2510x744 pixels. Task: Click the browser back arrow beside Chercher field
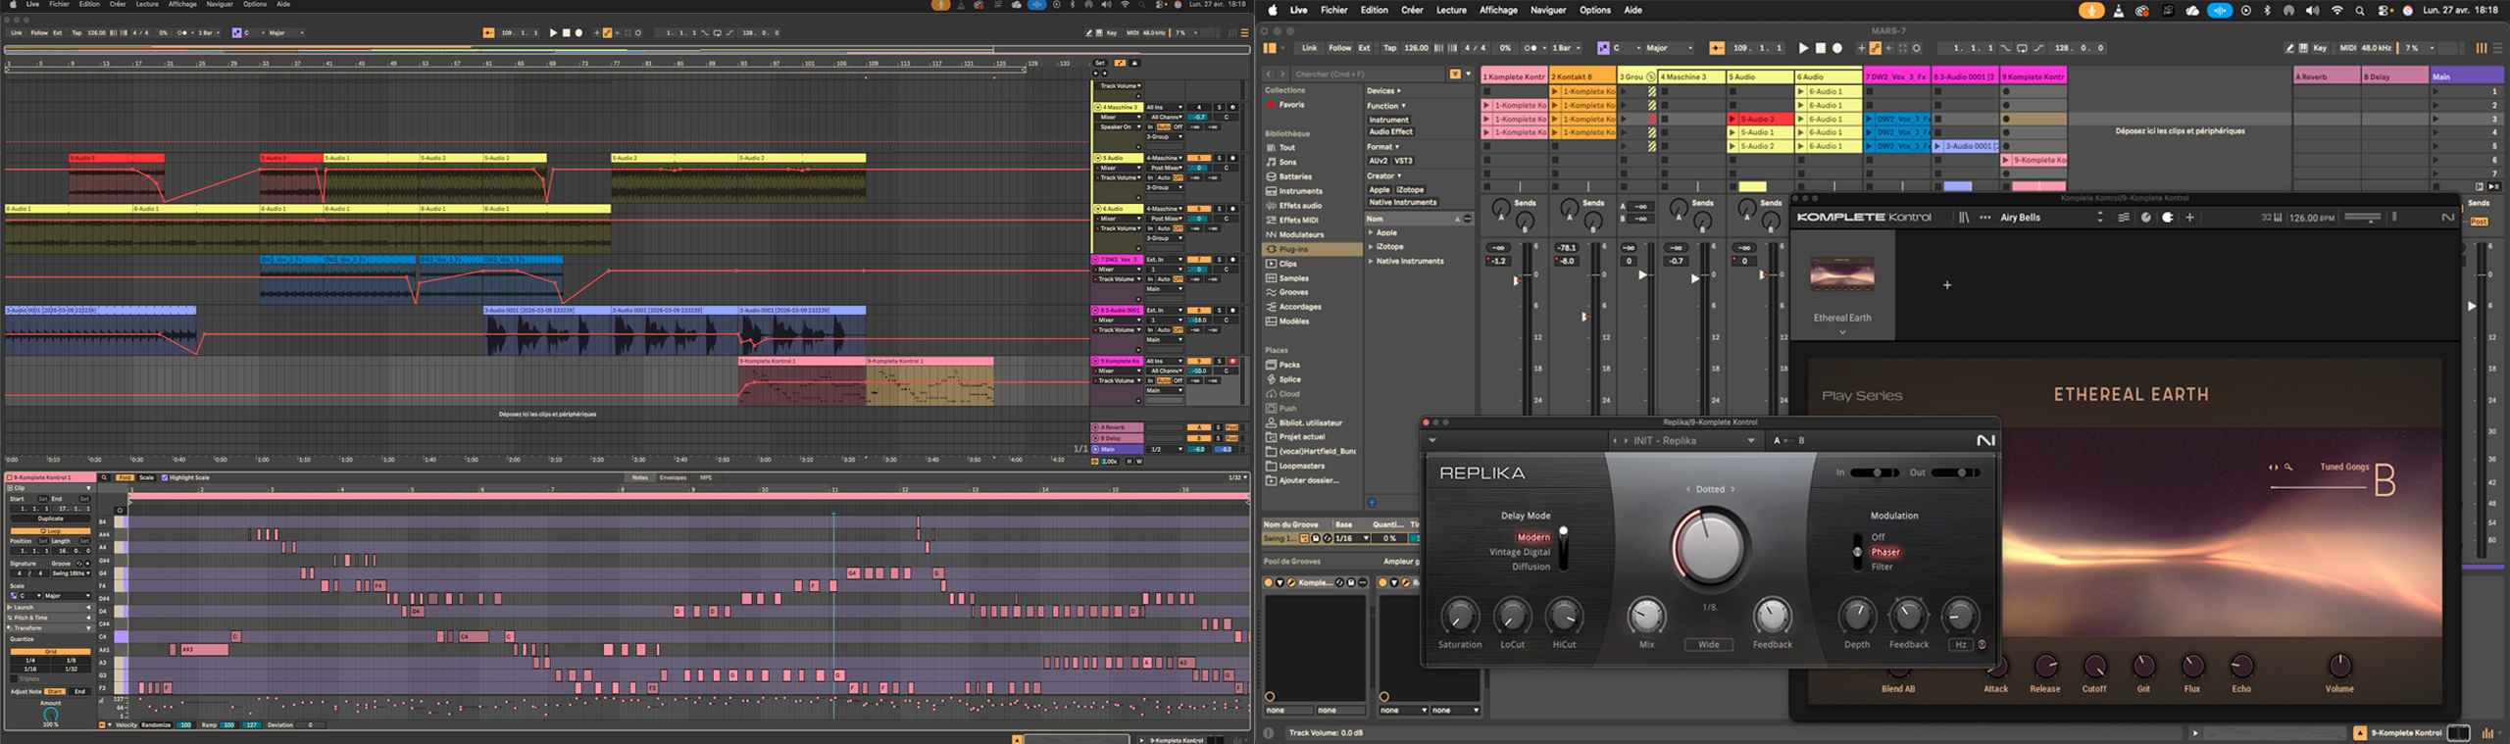point(1268,74)
